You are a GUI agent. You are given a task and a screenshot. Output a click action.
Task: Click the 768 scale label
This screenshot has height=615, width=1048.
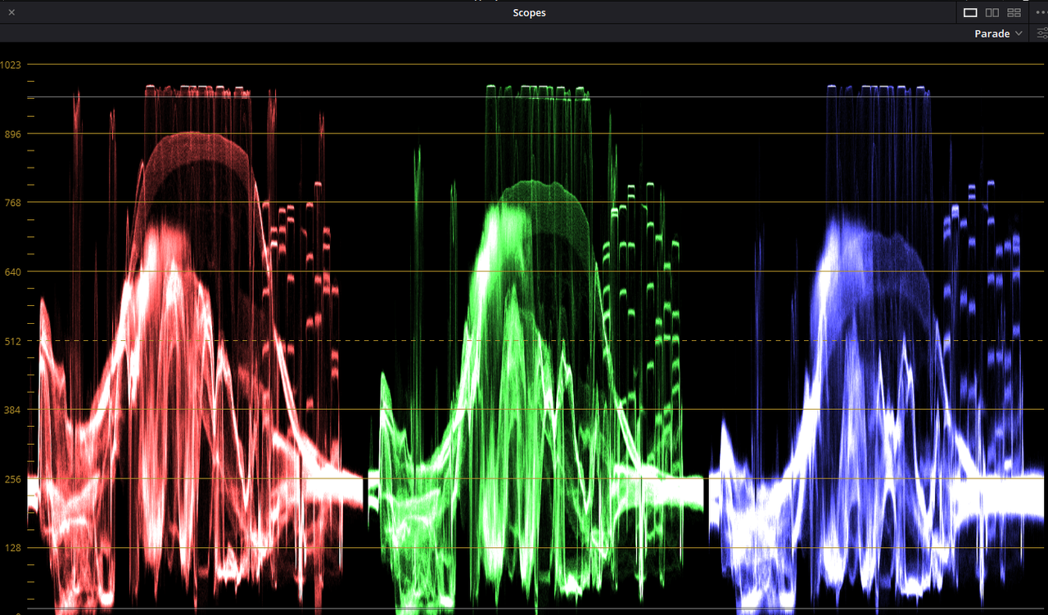pyautogui.click(x=13, y=202)
